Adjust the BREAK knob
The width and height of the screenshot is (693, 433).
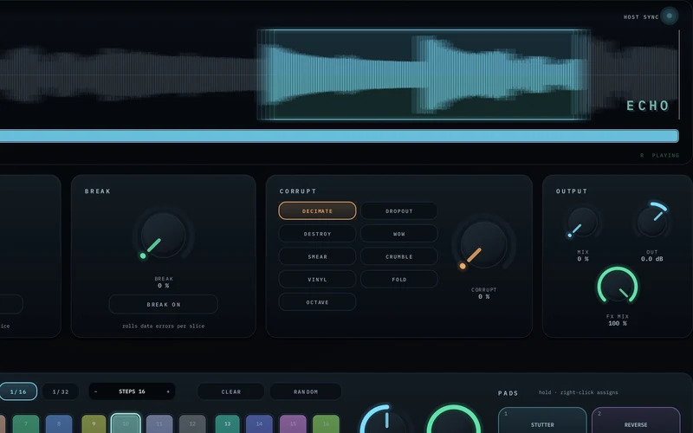(163, 235)
